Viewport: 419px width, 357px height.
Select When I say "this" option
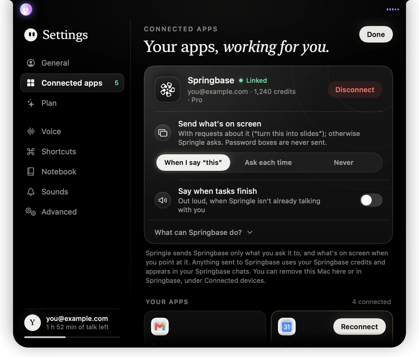click(193, 163)
